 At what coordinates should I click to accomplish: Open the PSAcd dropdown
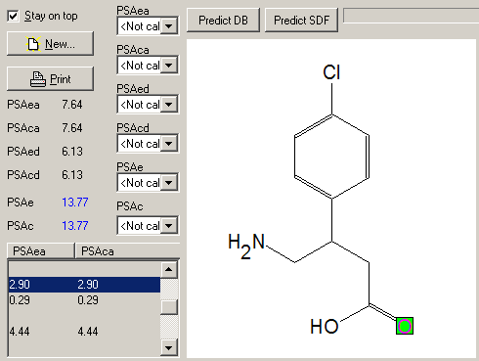pyautogui.click(x=169, y=143)
